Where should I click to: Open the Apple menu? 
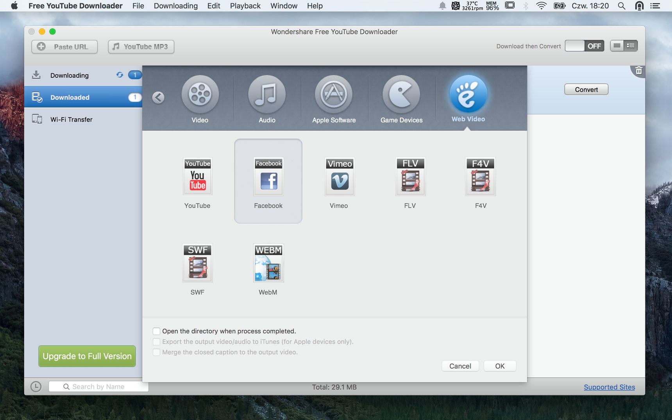(x=14, y=6)
